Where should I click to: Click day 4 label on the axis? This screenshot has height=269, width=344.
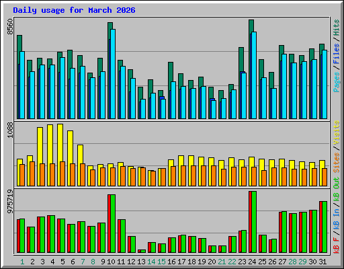(52, 262)
